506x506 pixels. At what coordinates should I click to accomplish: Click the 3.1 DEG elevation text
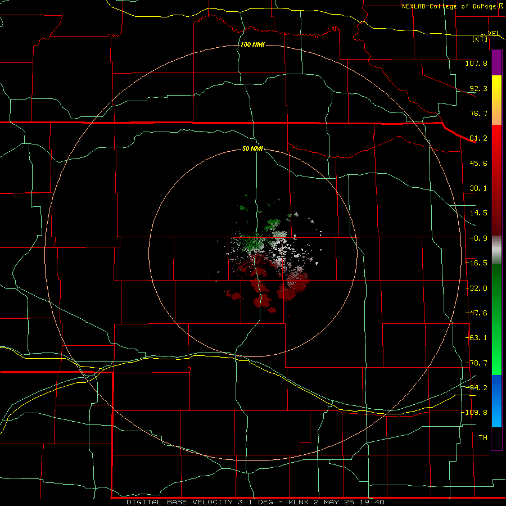coord(255,502)
